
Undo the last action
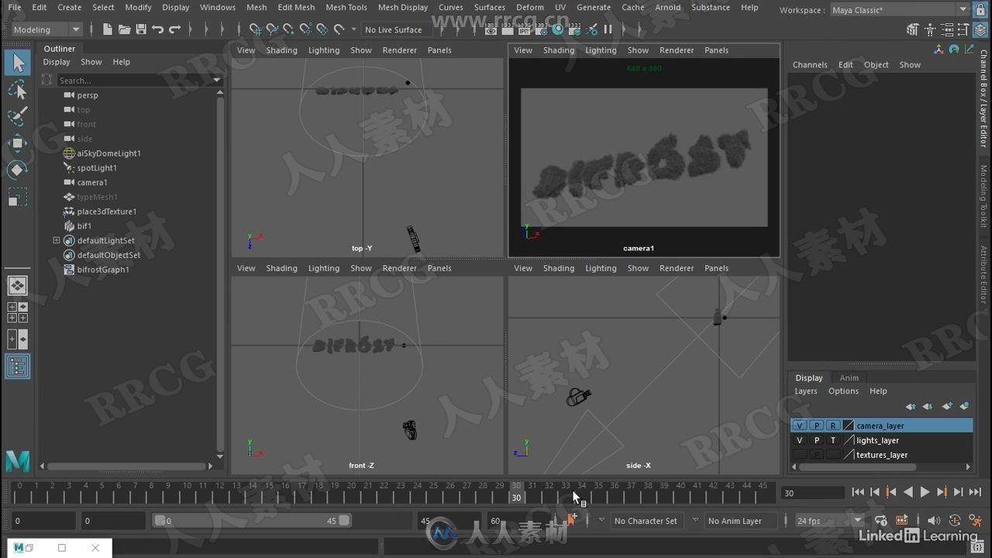158,29
